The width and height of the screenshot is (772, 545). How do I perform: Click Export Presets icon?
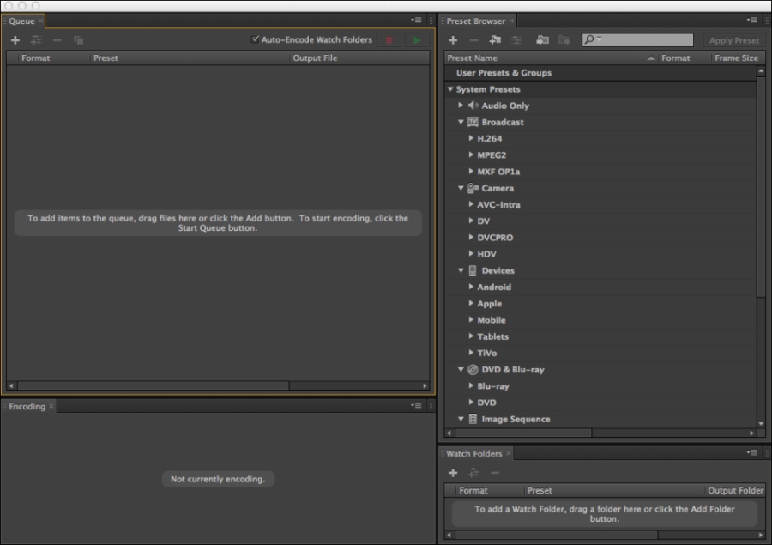click(564, 40)
